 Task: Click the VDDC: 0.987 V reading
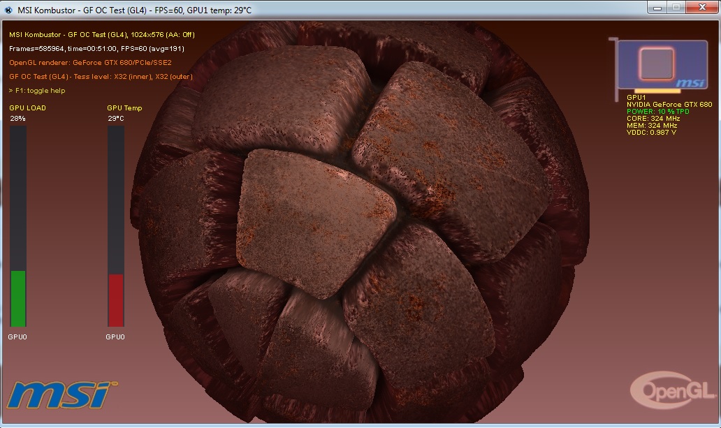[x=651, y=132]
